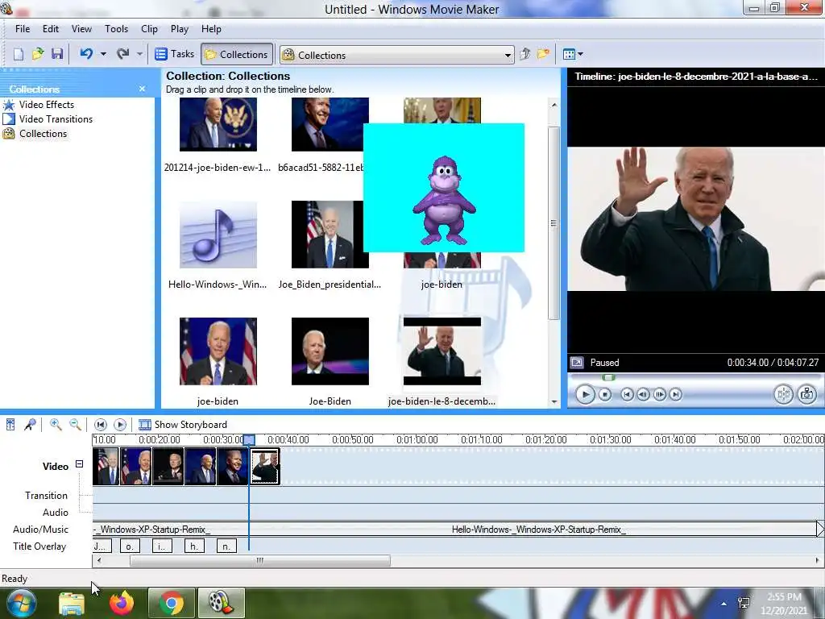Collapse the Video track
Image resolution: width=825 pixels, height=619 pixels.
click(x=80, y=464)
